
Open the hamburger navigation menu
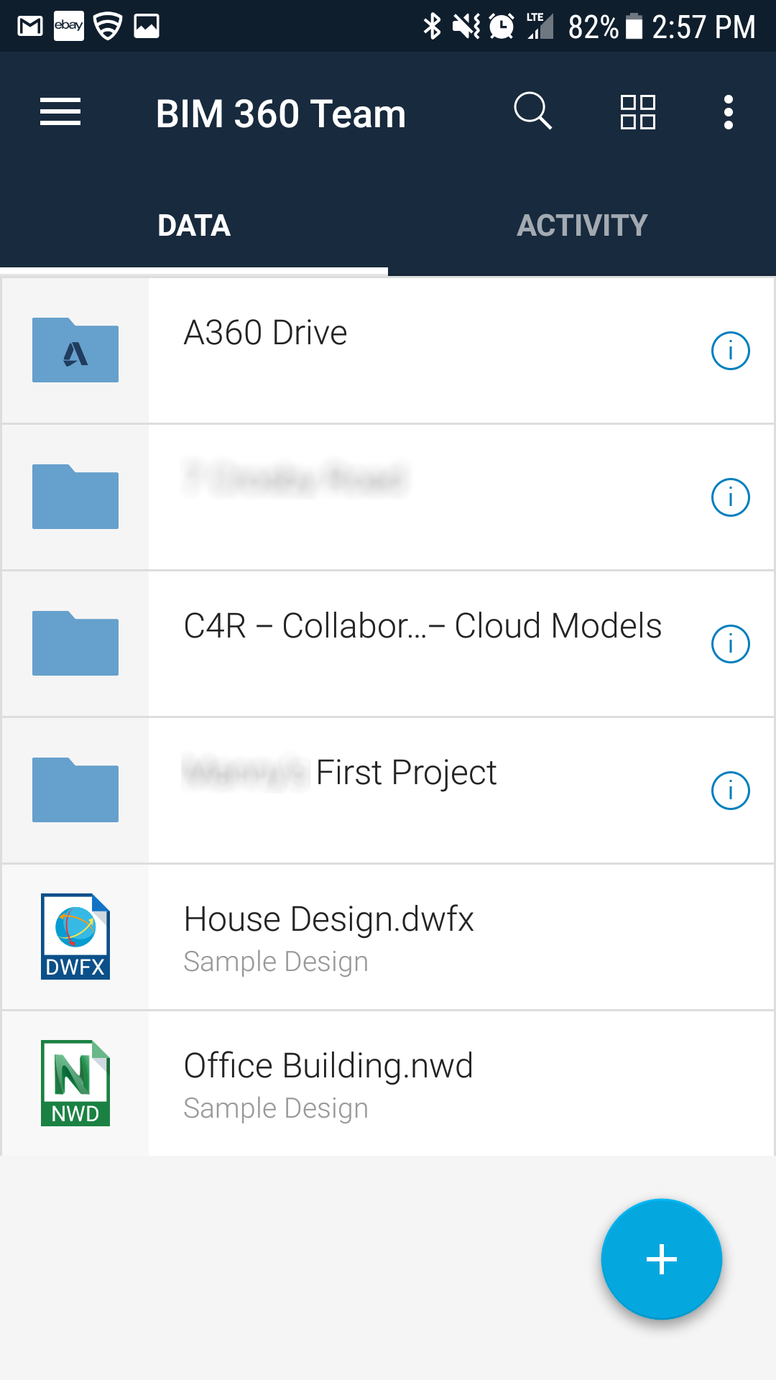tap(60, 113)
